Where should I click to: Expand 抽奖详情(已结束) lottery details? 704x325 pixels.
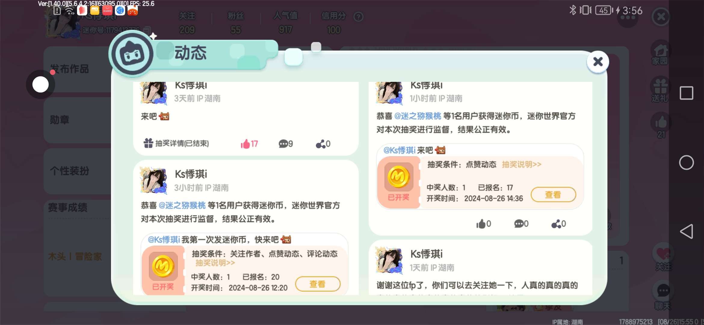click(x=176, y=143)
